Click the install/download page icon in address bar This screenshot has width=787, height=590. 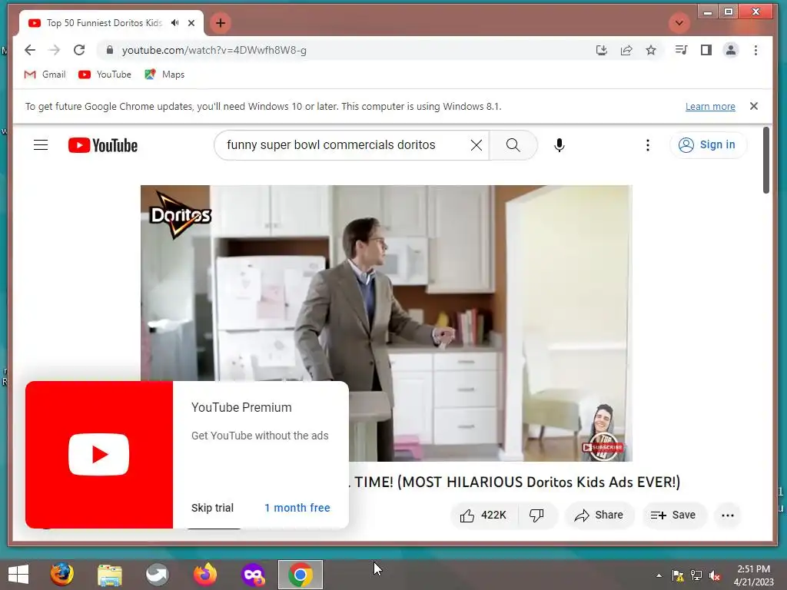point(601,50)
